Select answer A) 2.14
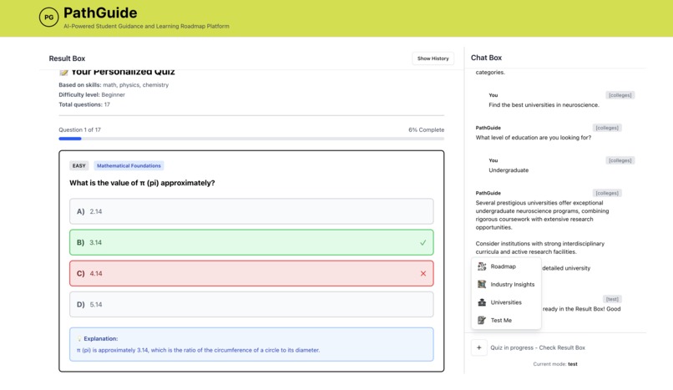 (x=251, y=211)
